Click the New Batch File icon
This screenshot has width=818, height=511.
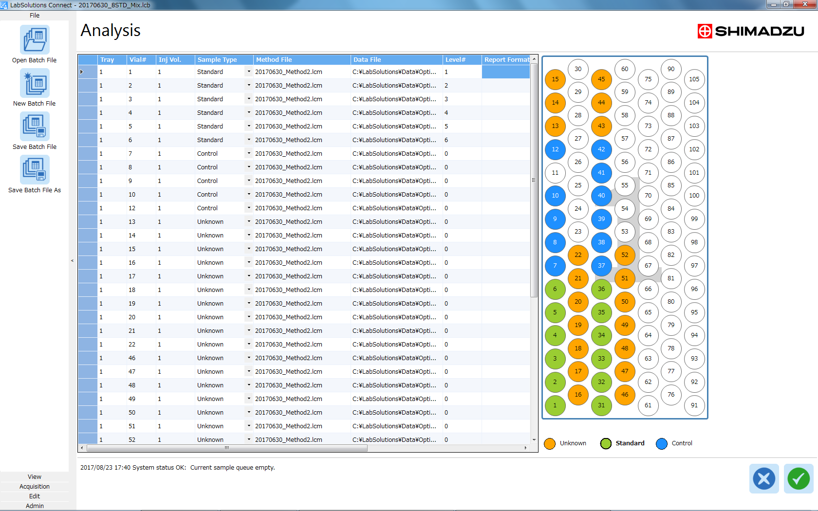(x=34, y=83)
